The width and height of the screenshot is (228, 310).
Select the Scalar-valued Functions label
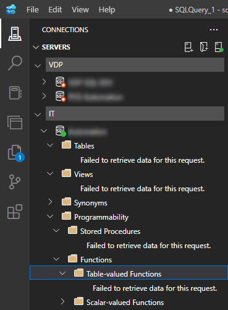pyautogui.click(x=125, y=303)
